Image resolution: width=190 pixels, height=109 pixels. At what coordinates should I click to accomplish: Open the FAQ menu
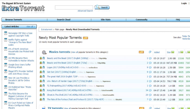178,20
